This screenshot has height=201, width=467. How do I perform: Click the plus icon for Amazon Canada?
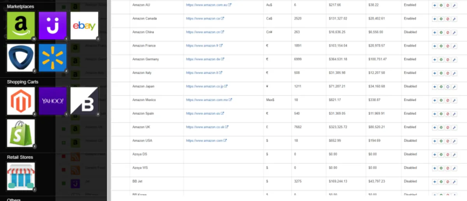click(x=434, y=19)
